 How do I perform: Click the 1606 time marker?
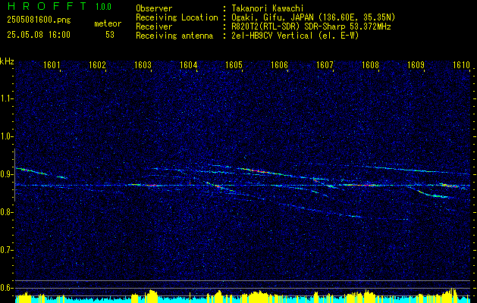(279, 64)
